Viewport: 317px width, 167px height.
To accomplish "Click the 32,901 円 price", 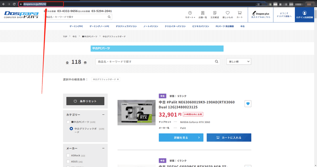I will coord(170,114).
